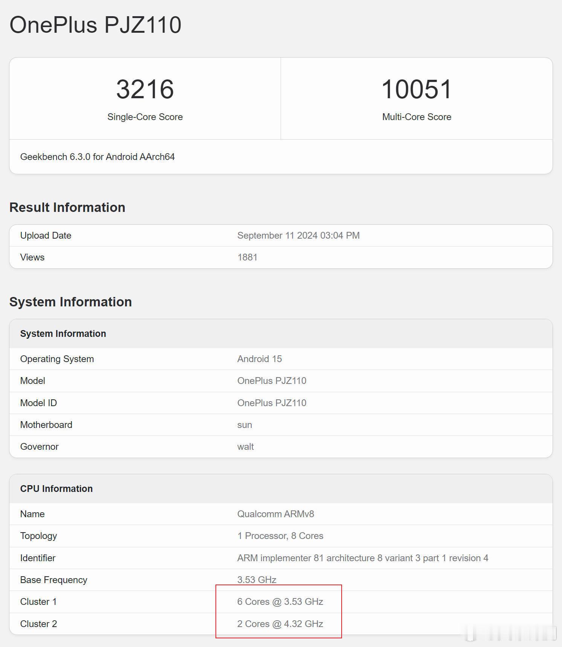Click the large "System Information" section heading
The height and width of the screenshot is (647, 562).
(70, 302)
